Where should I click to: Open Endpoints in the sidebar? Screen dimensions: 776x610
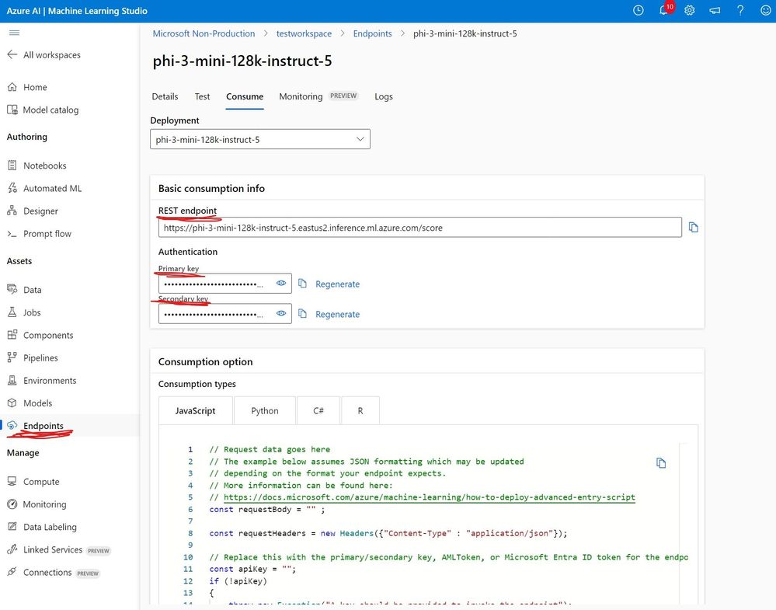(43, 426)
